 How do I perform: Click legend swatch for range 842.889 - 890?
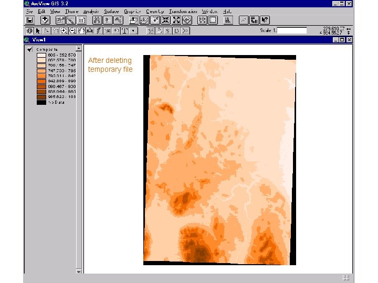[x=41, y=81]
